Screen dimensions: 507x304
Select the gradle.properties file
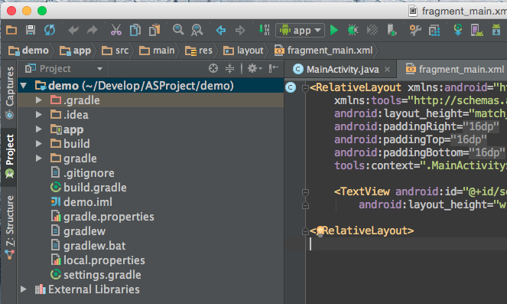point(102,217)
